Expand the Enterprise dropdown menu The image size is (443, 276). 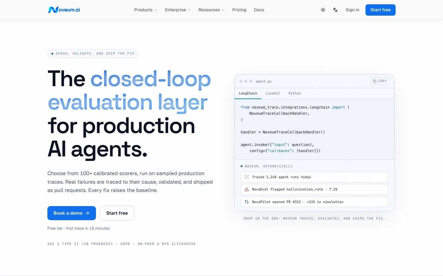(x=178, y=10)
